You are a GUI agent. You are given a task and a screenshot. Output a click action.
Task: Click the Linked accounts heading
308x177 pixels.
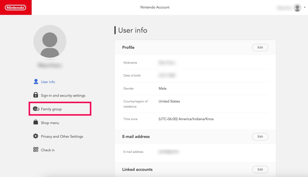[137, 169]
